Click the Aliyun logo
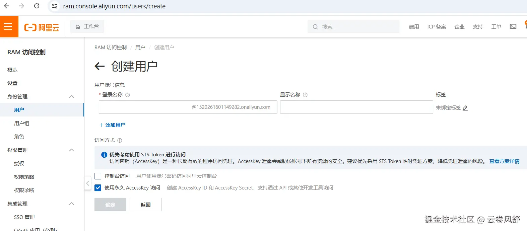 coord(42,27)
